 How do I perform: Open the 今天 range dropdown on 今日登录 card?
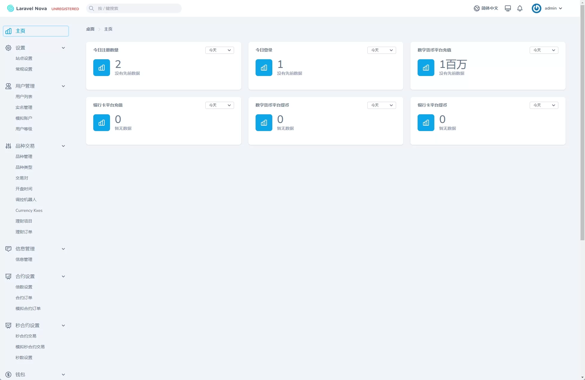[381, 50]
